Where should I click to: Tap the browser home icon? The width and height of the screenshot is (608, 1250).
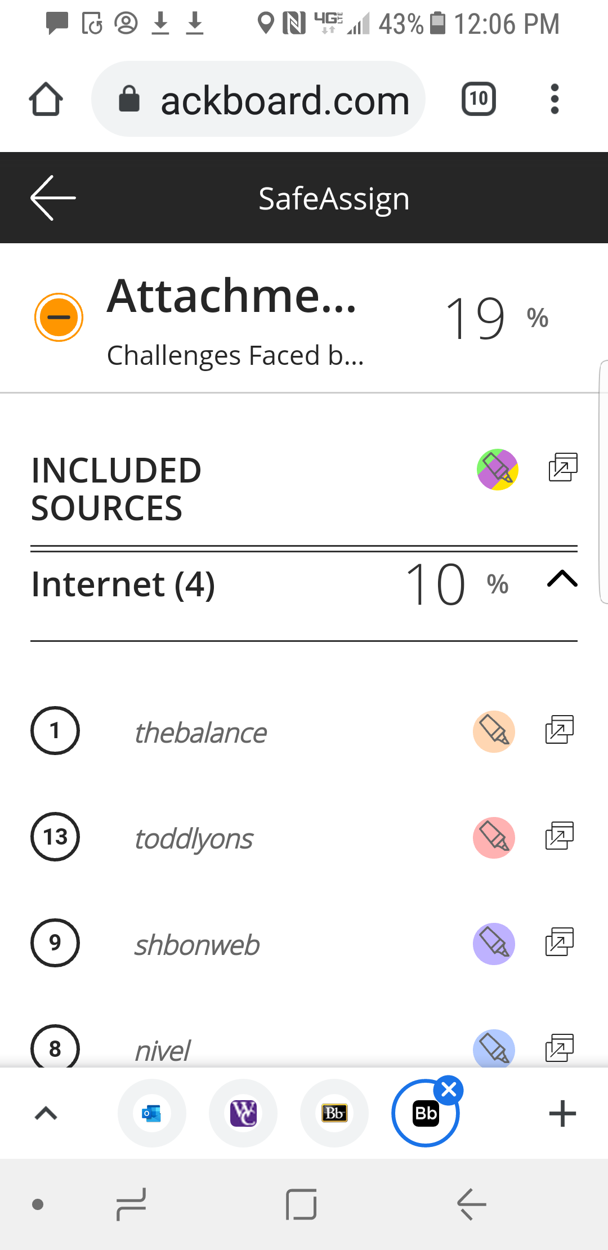(x=46, y=100)
